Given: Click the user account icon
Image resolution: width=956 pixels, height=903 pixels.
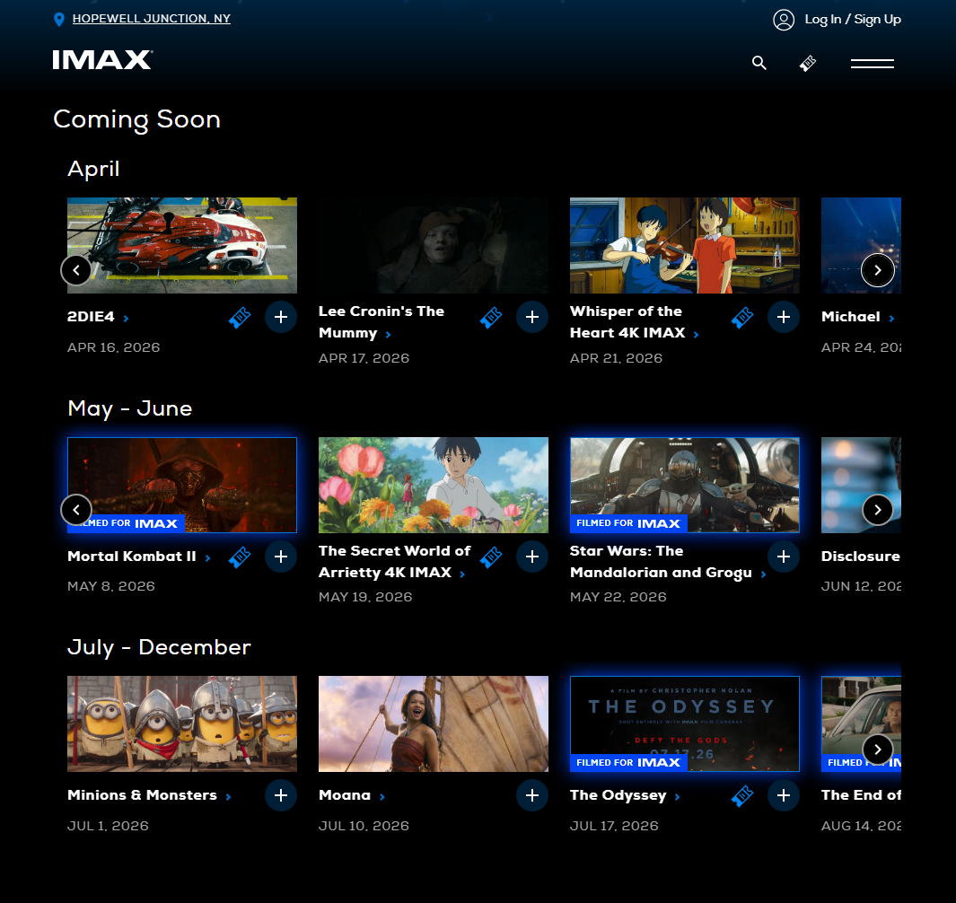Looking at the screenshot, I should pos(784,20).
